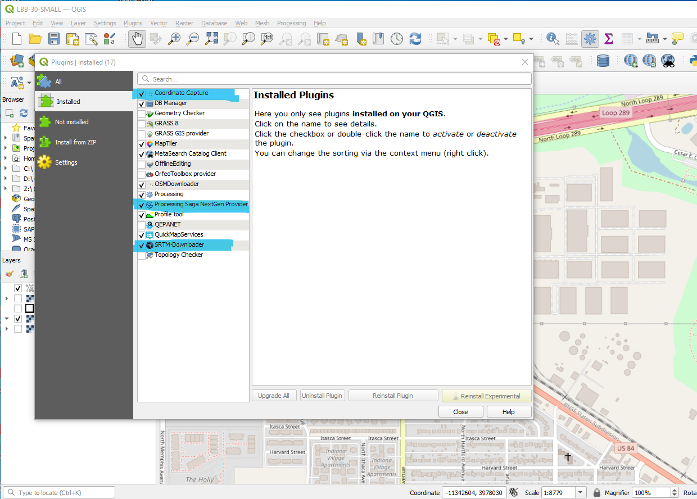
Task: Open the Processing menu
Action: click(291, 23)
